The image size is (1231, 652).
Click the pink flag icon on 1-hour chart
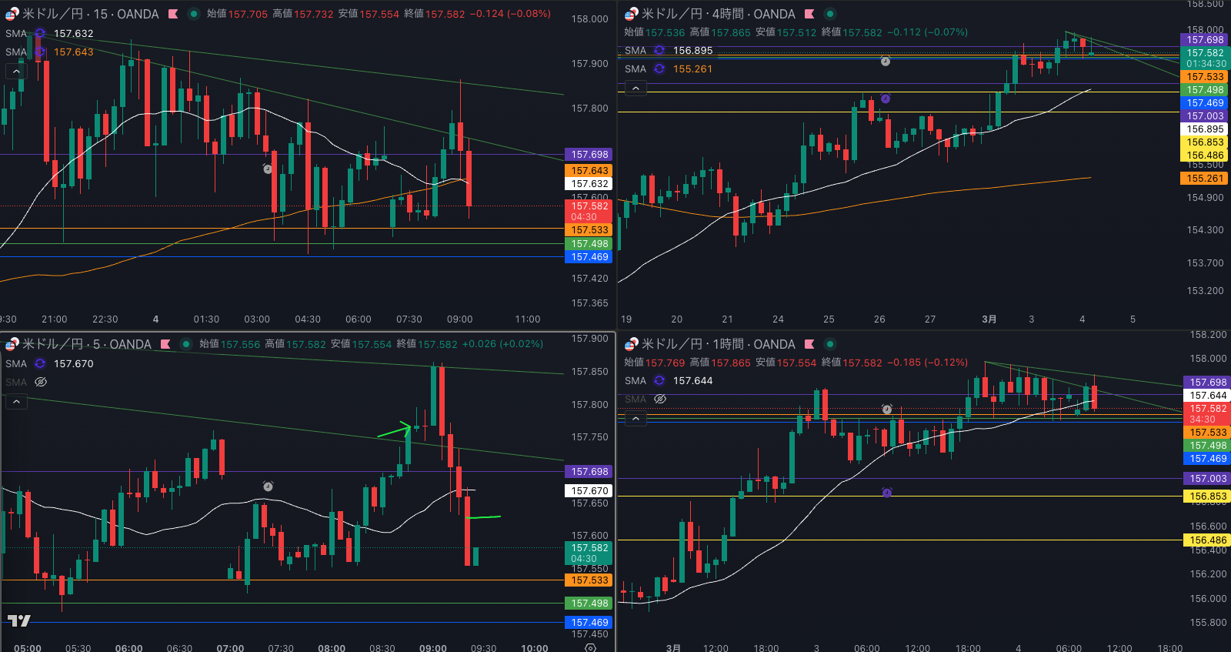809,344
